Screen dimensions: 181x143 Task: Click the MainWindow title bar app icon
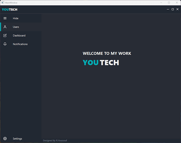point(3,3)
